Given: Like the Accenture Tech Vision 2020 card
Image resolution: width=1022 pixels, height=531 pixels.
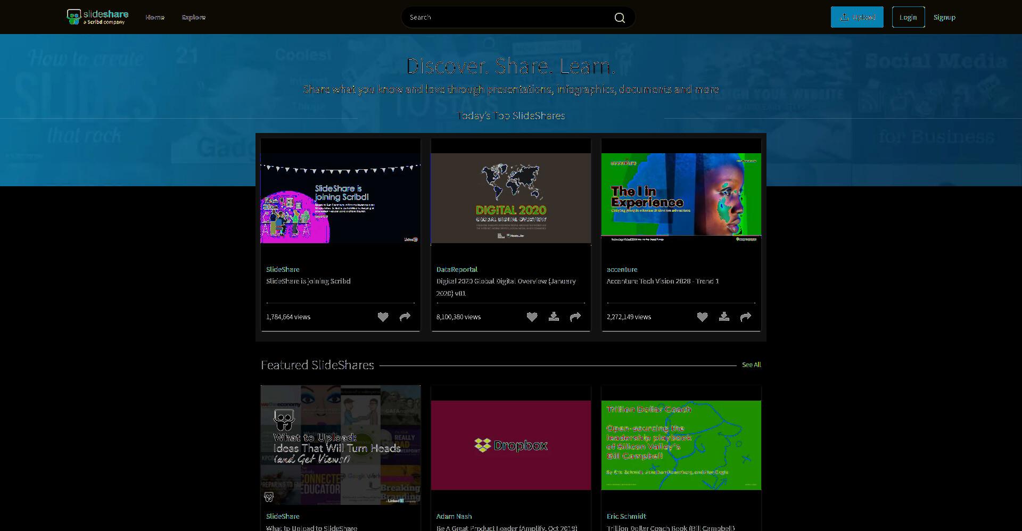Looking at the screenshot, I should pos(702,317).
